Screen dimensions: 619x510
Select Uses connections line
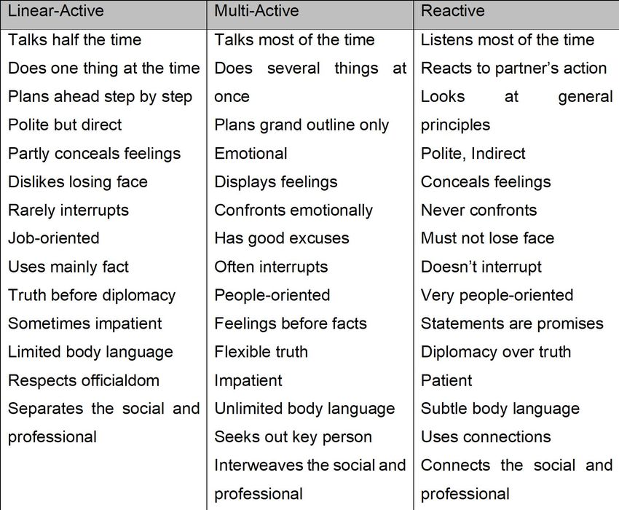486,437
